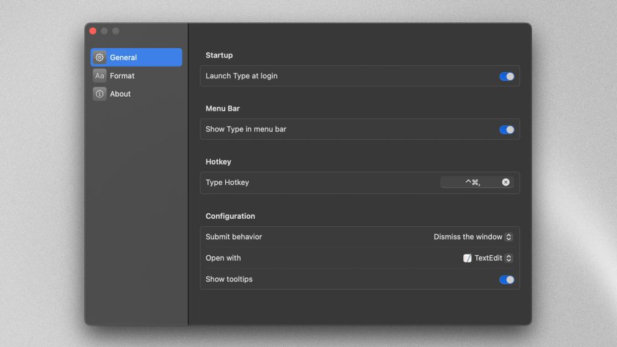Screen dimensions: 617x347
Task: Switch to the Format label in sidebar
Action: [122, 76]
